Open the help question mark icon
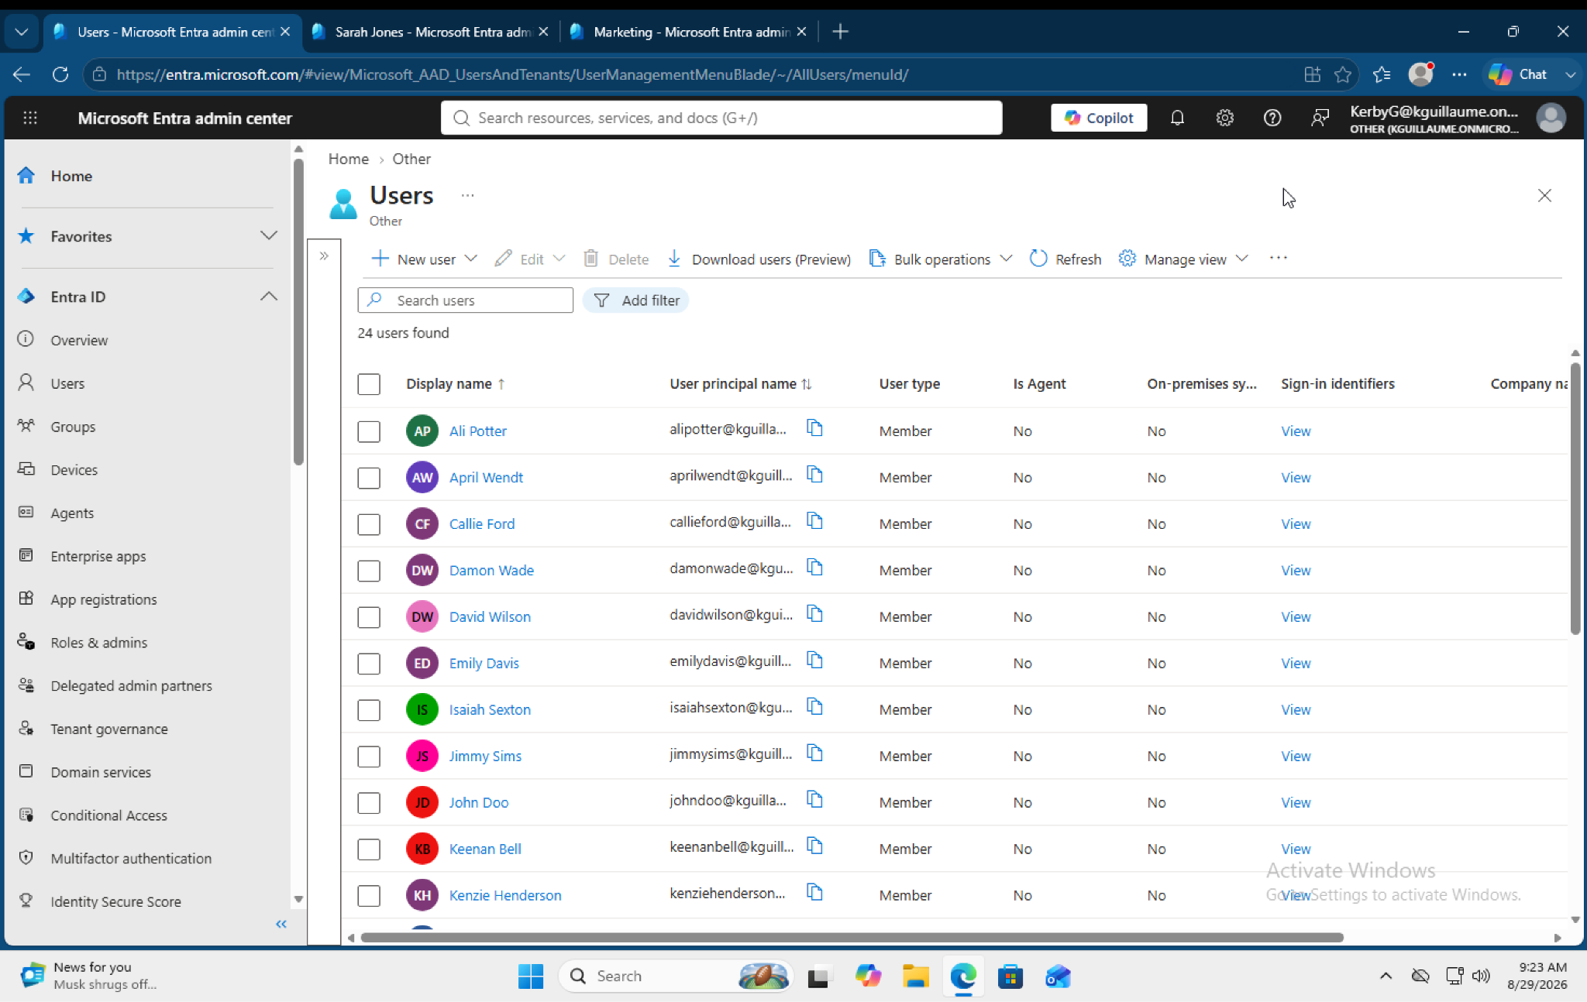The width and height of the screenshot is (1587, 1002). [1272, 118]
